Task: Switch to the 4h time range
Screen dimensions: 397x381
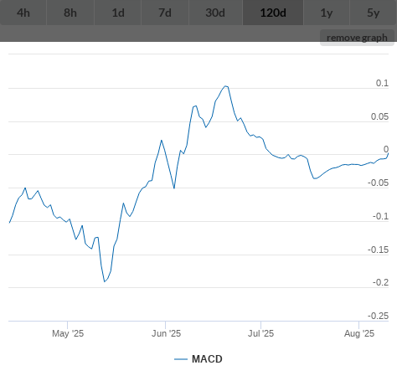Action: [x=23, y=13]
